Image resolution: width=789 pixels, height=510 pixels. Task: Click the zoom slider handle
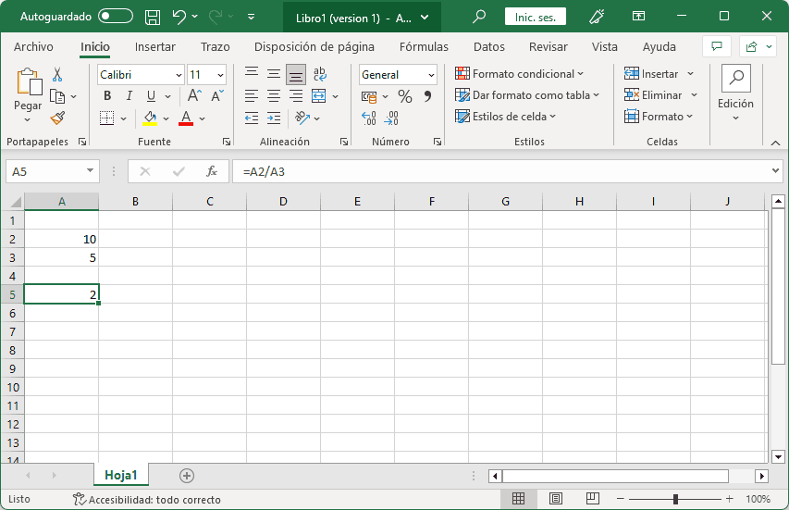(x=675, y=499)
